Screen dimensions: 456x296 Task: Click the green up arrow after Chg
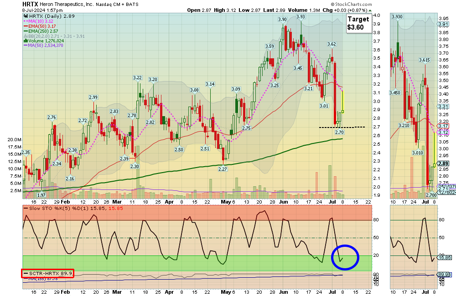[370, 10]
